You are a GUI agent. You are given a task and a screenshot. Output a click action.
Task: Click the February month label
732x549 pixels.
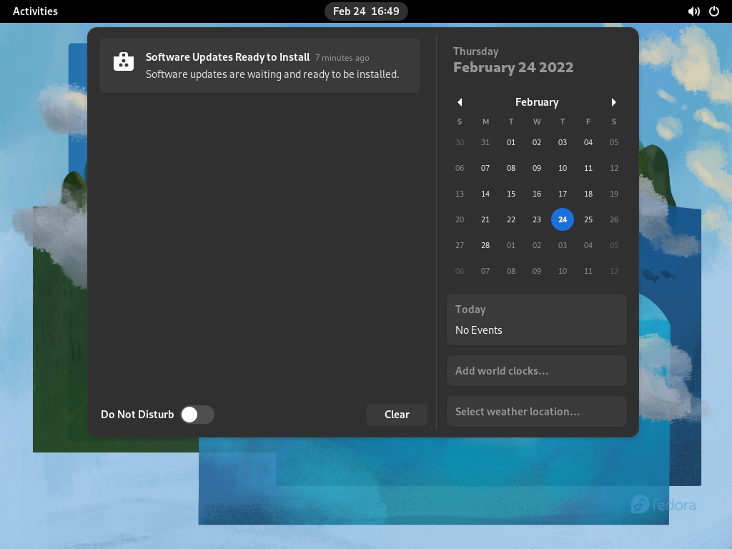click(537, 102)
